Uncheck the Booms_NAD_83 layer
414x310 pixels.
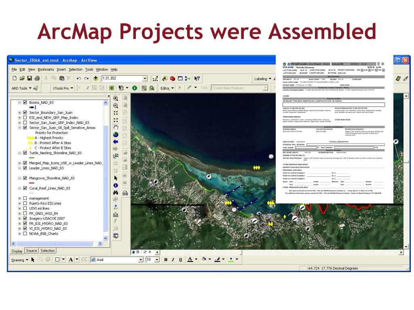[25, 102]
